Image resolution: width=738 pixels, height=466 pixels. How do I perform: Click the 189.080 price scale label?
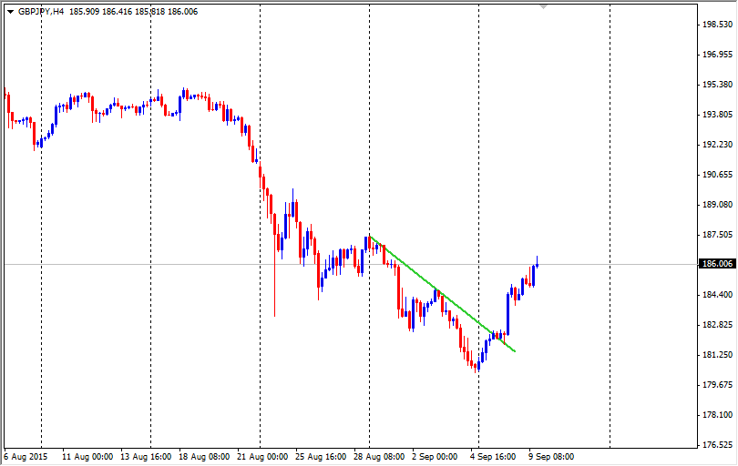point(717,205)
